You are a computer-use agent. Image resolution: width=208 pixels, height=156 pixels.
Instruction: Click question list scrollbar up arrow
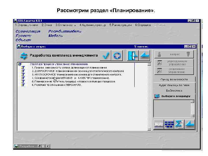pyautogui.click(x=149, y=64)
